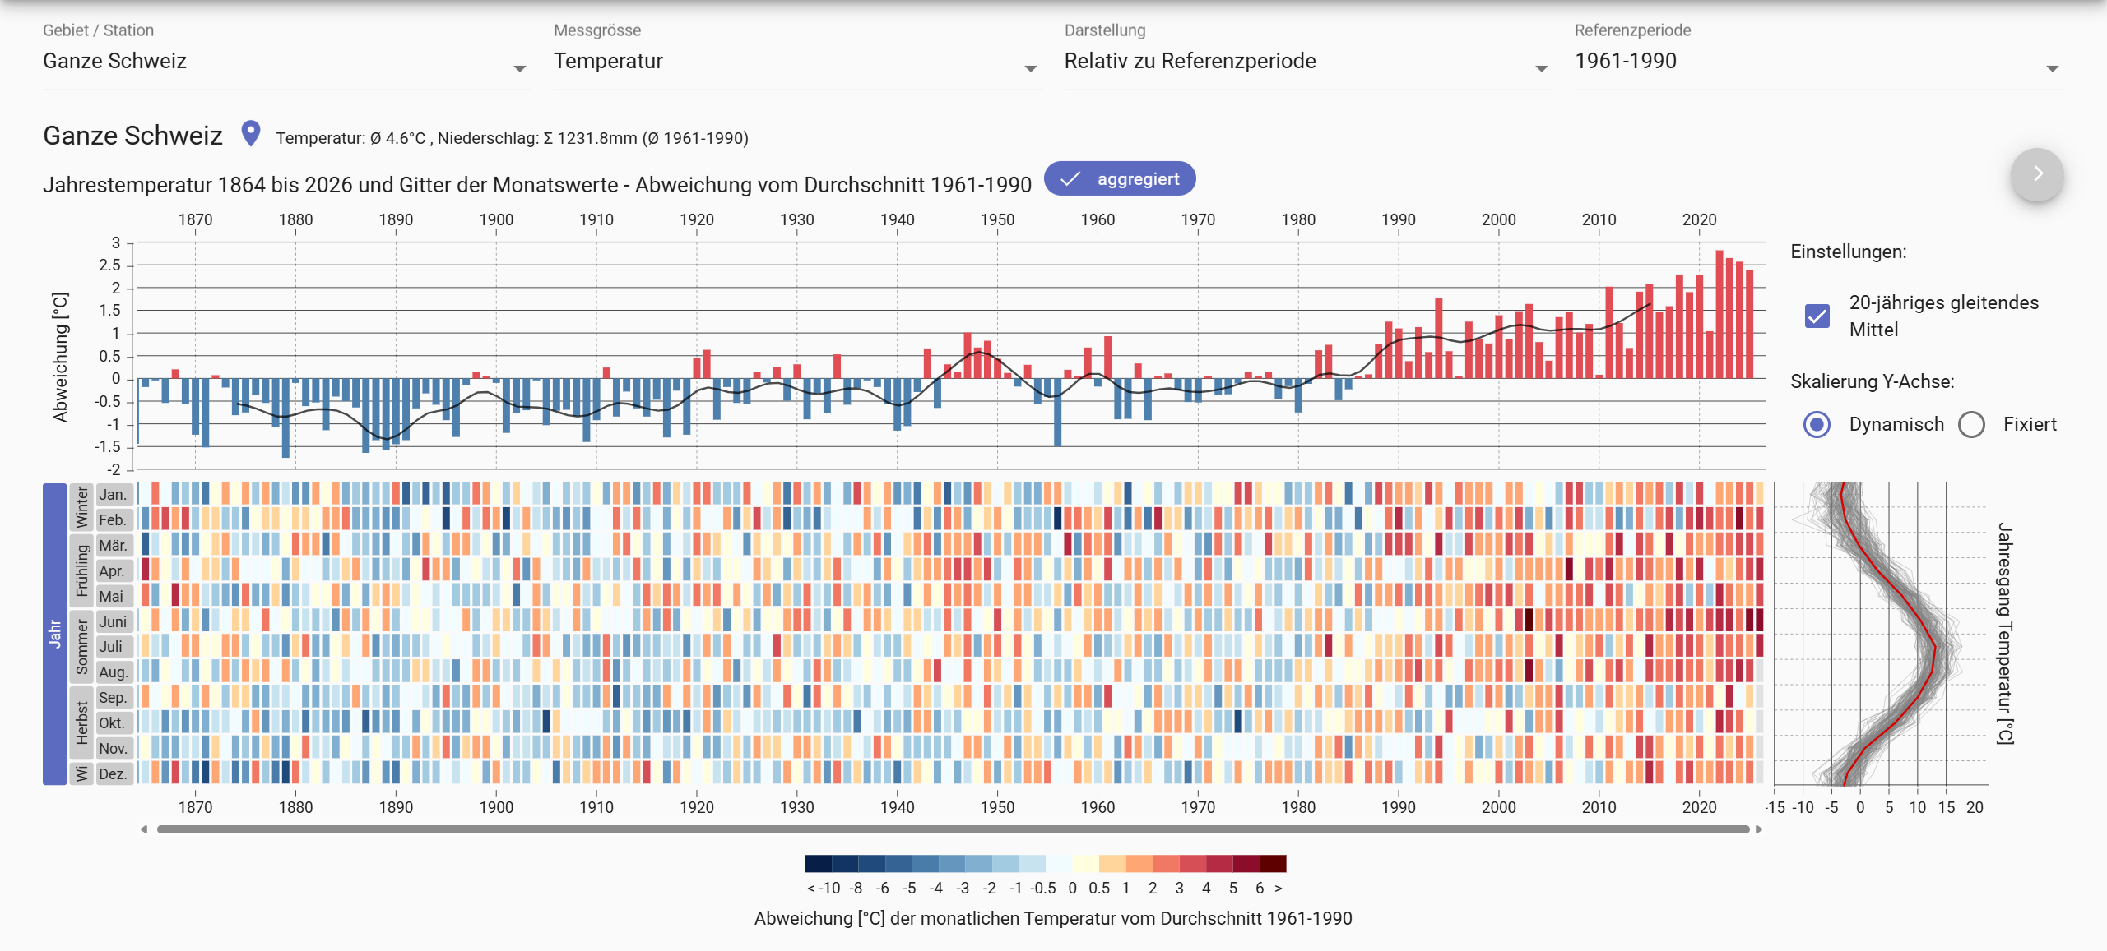Click the Skalierung Y-Achse: label
The width and height of the screenshot is (2107, 951).
tap(1872, 381)
